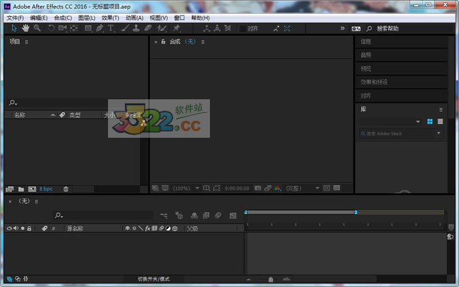Click the 切换开关/模式 button
This screenshot has width=459, height=287.
pyautogui.click(x=154, y=279)
